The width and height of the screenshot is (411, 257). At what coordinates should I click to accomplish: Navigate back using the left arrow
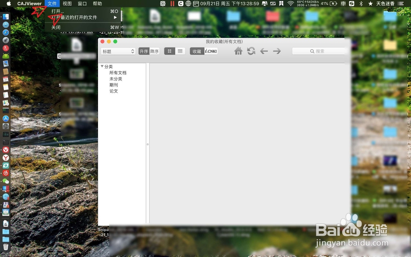point(264,51)
